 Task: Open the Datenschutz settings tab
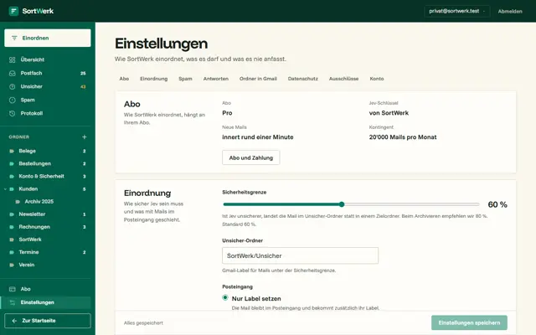(x=303, y=79)
